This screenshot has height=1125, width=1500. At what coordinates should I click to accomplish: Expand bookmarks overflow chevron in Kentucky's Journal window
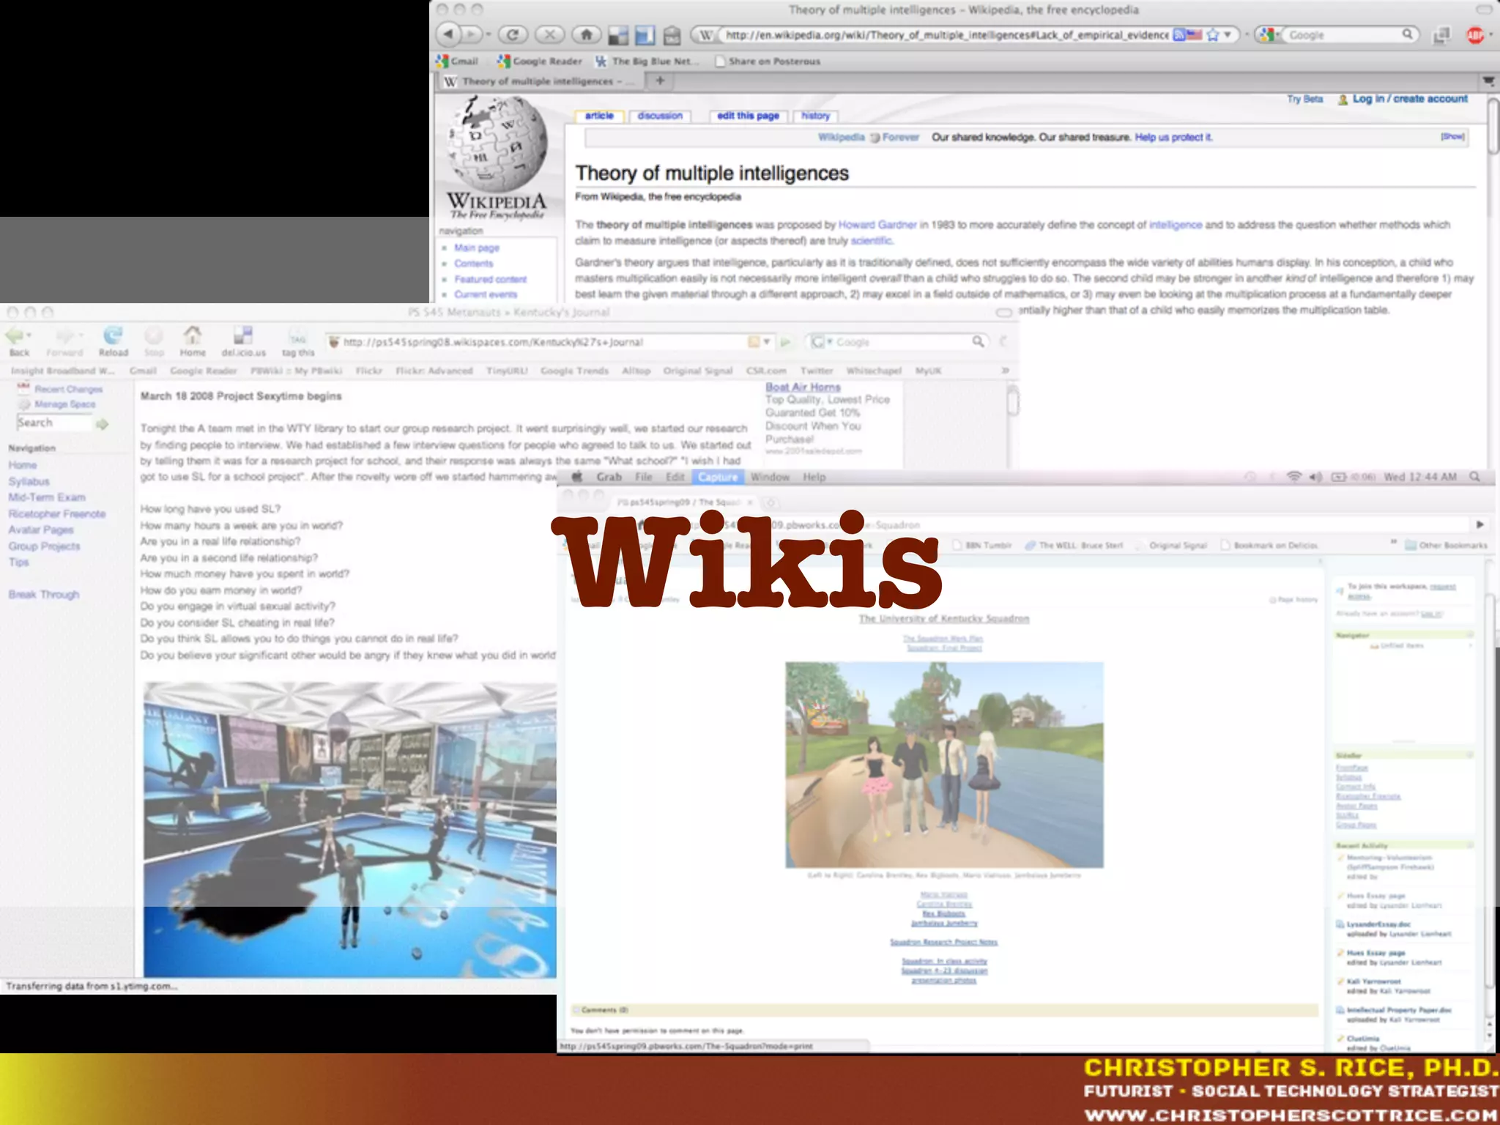[1006, 371]
